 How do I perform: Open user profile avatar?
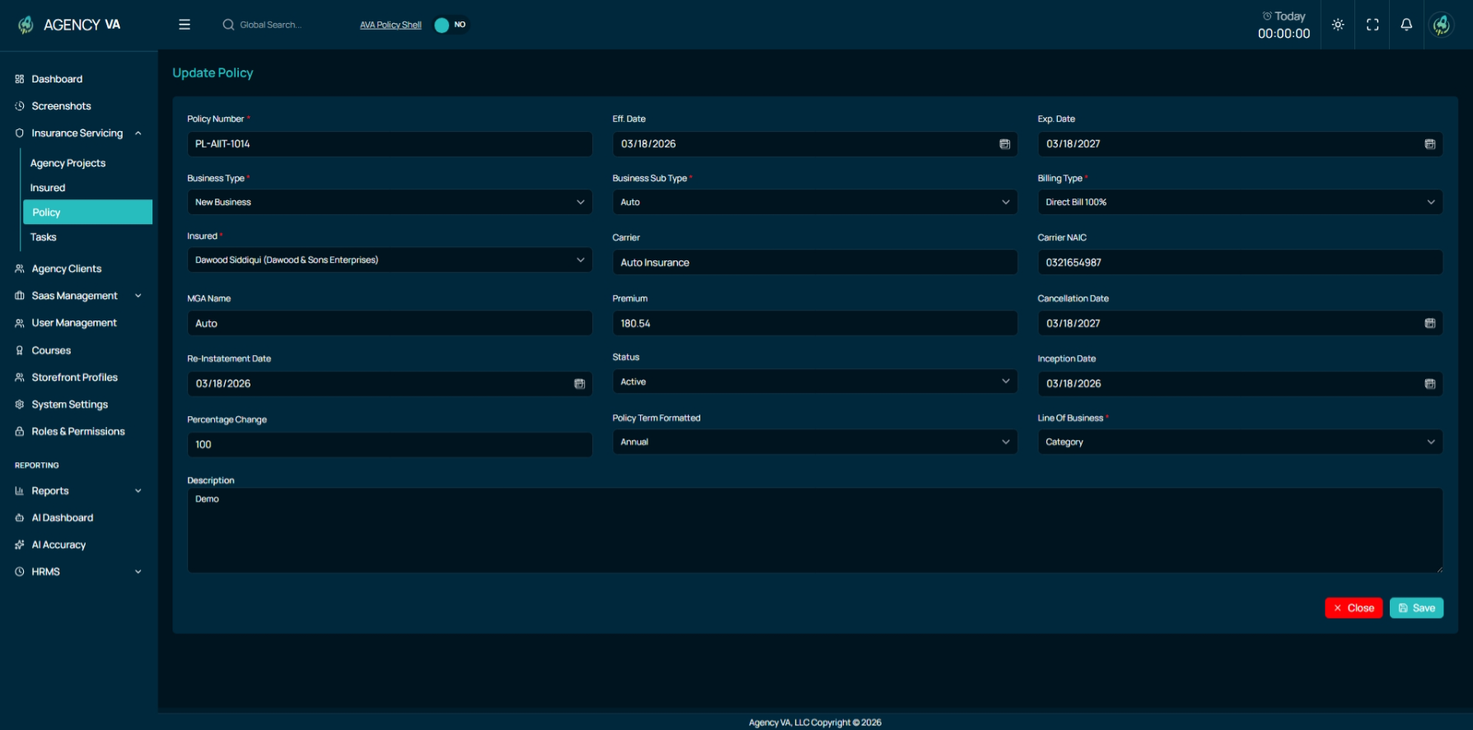pyautogui.click(x=1441, y=25)
